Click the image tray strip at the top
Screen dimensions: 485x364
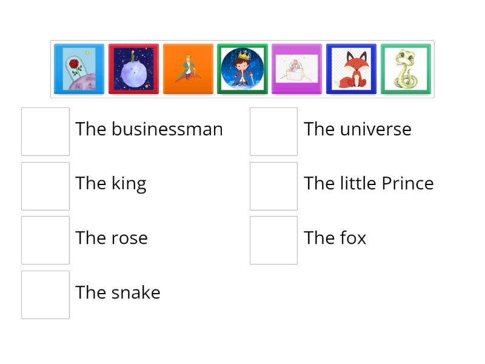242,69
